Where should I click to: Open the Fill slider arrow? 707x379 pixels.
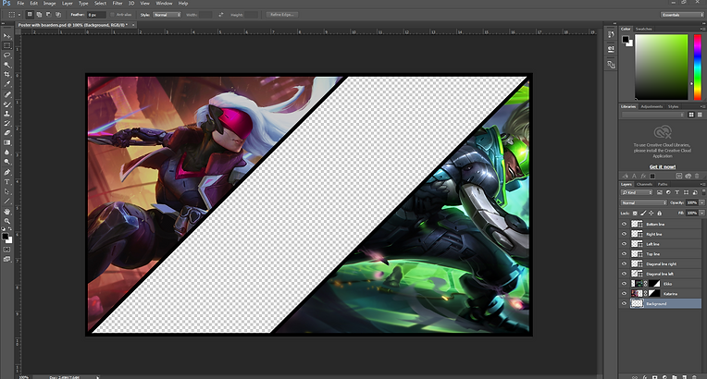(x=701, y=214)
